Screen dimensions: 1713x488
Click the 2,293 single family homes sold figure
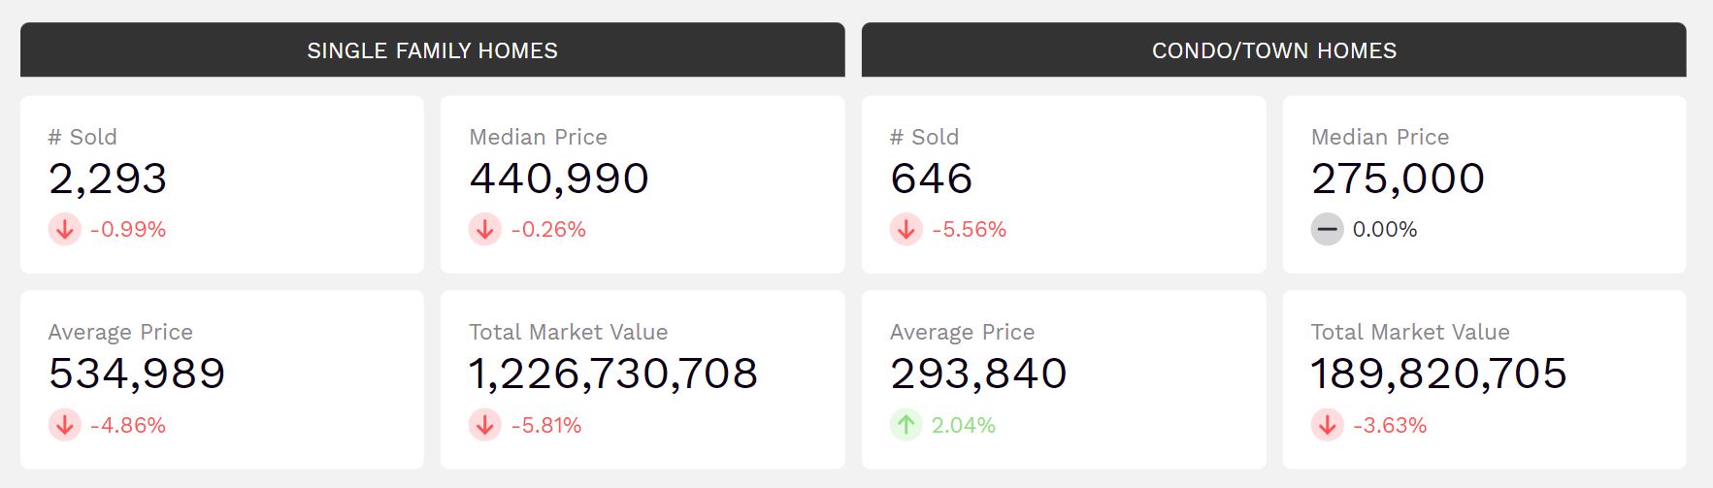pos(108,179)
